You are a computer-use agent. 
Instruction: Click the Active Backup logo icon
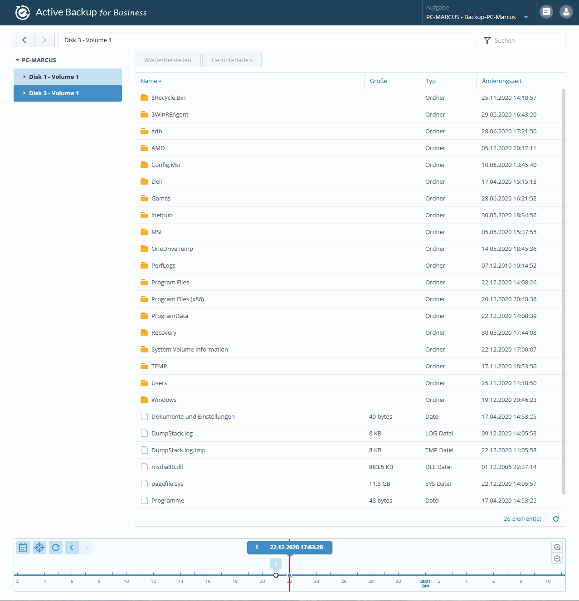23,13
